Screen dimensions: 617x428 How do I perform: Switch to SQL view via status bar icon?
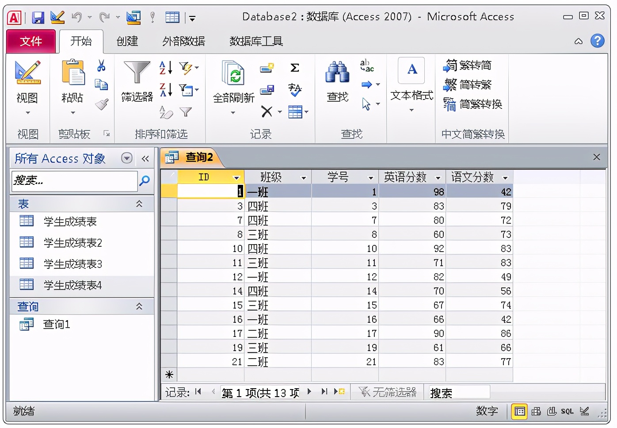tap(567, 411)
